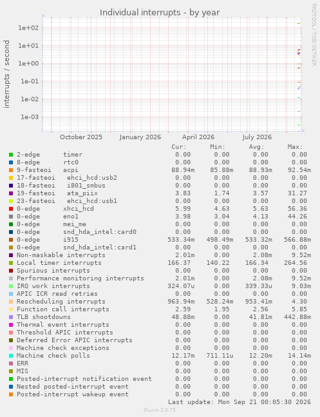Click the January 2026 axis label
This screenshot has height=417, width=320.
[140, 137]
